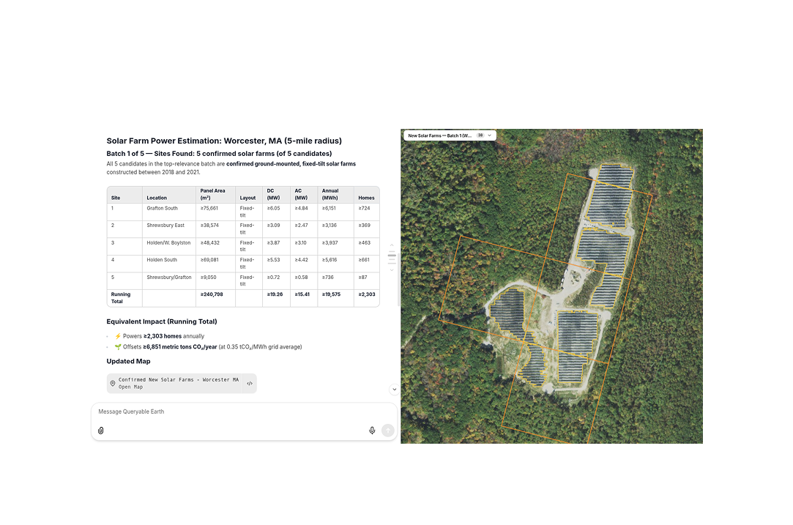Select the 724 homes value for Grafton South
This screenshot has height=525, width=793.
(x=365, y=209)
